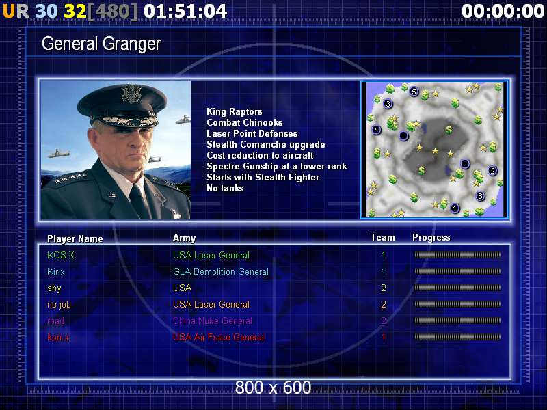
Task: Click the KOS X progress bar
Action: click(457, 255)
